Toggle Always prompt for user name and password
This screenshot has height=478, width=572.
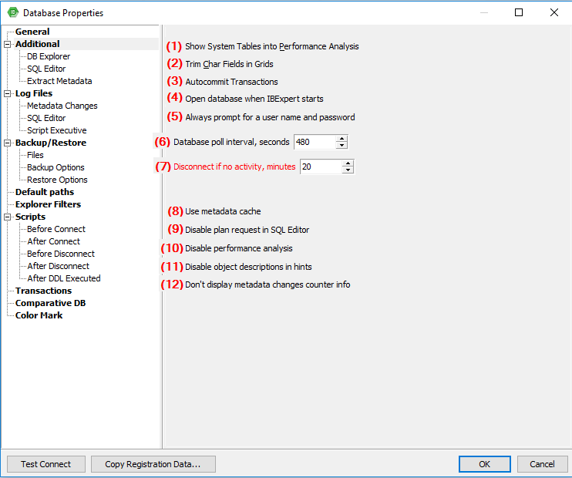(270, 117)
